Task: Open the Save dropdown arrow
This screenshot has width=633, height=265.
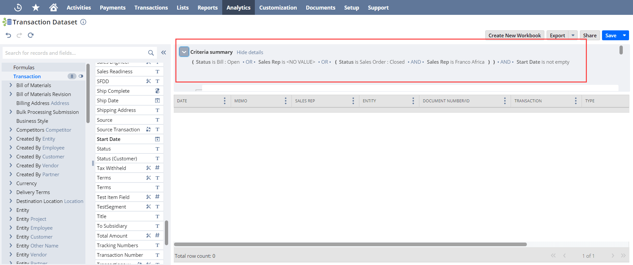Action: 624,35
